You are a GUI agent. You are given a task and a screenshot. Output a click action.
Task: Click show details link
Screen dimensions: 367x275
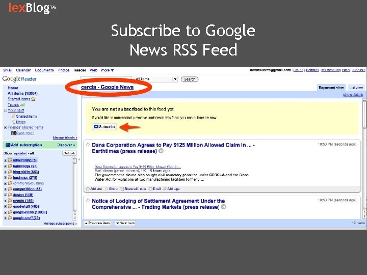(x=353, y=95)
